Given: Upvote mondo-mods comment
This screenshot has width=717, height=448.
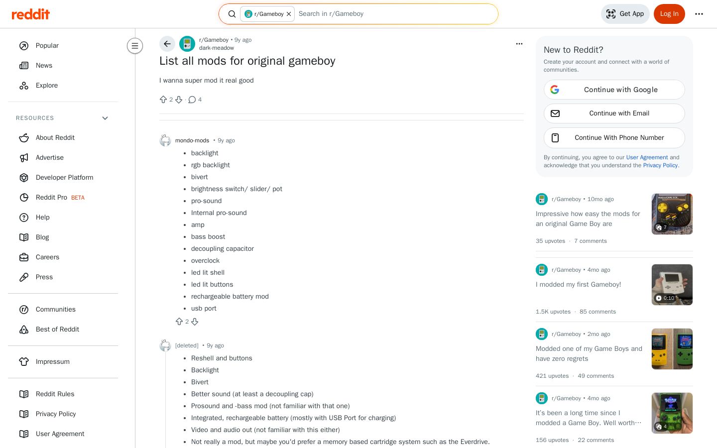Looking at the screenshot, I should [x=179, y=322].
